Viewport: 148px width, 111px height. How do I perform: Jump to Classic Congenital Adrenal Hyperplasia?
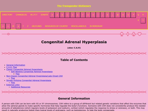[x=24, y=69]
